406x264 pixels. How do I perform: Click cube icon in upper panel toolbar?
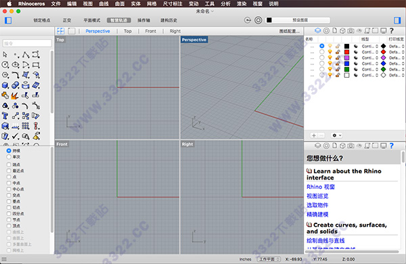pos(342,31)
